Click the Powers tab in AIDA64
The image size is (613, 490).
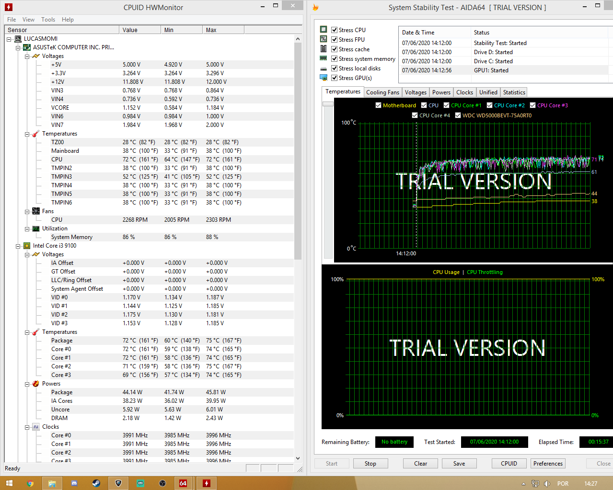click(x=441, y=92)
